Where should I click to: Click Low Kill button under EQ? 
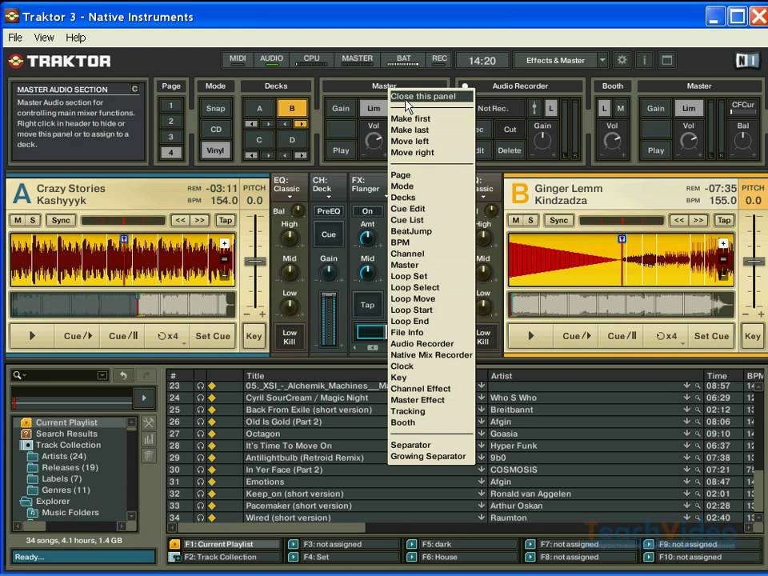pyautogui.click(x=290, y=337)
